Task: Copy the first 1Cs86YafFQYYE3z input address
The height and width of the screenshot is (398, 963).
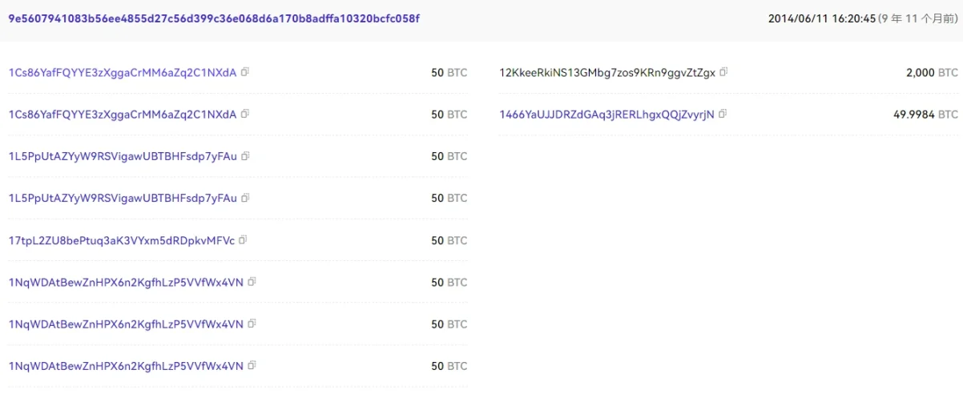Action: click(x=245, y=71)
